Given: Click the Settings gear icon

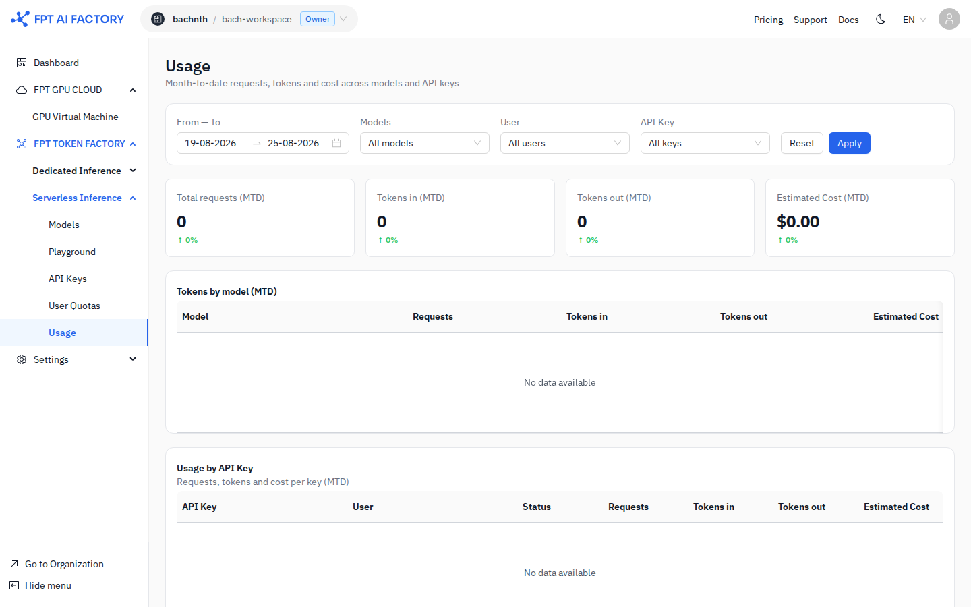Looking at the screenshot, I should (22, 359).
